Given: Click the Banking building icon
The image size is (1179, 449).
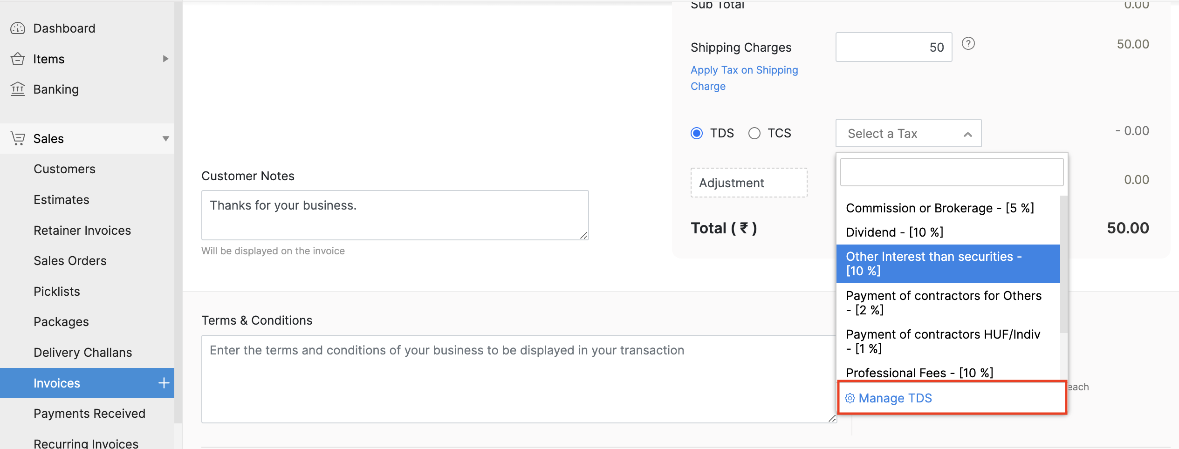Looking at the screenshot, I should click(18, 89).
